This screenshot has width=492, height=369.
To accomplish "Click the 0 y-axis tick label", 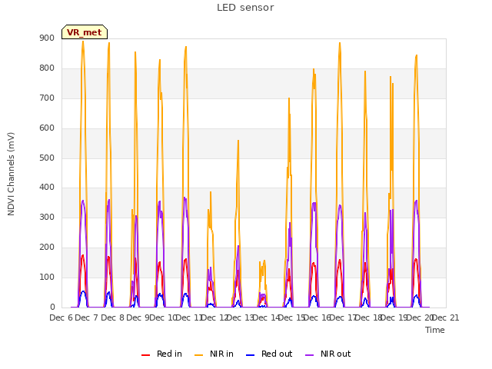I will tap(52, 307).
